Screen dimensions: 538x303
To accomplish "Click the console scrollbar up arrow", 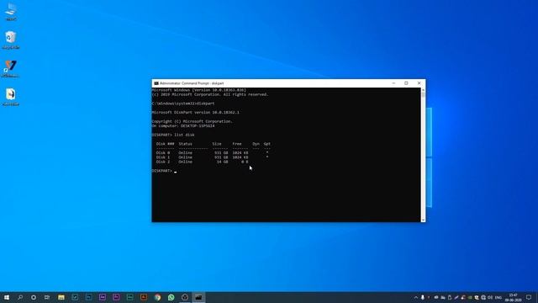I will point(423,90).
